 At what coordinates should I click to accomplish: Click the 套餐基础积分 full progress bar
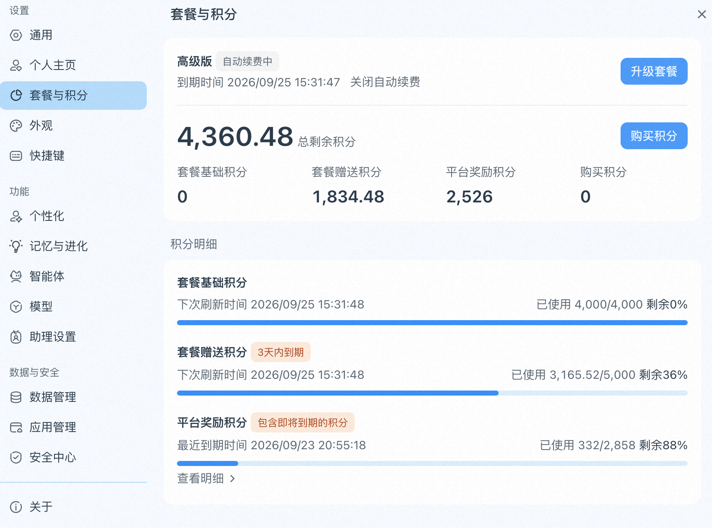432,323
